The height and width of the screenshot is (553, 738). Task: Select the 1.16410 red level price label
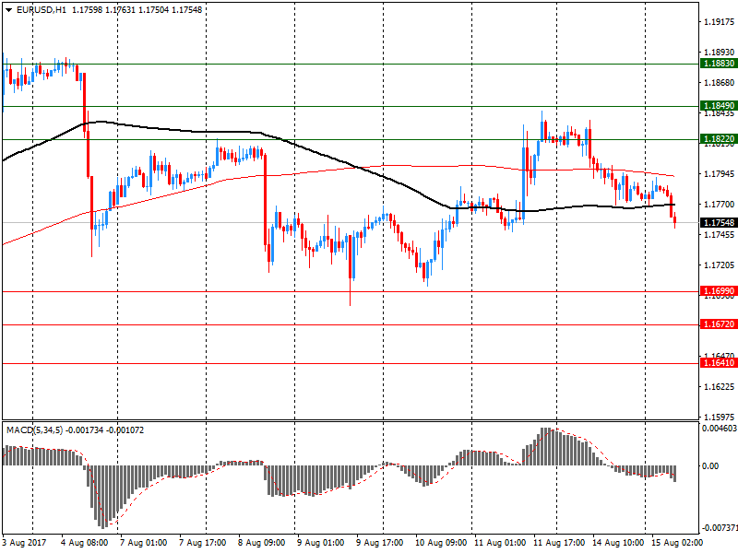point(719,362)
